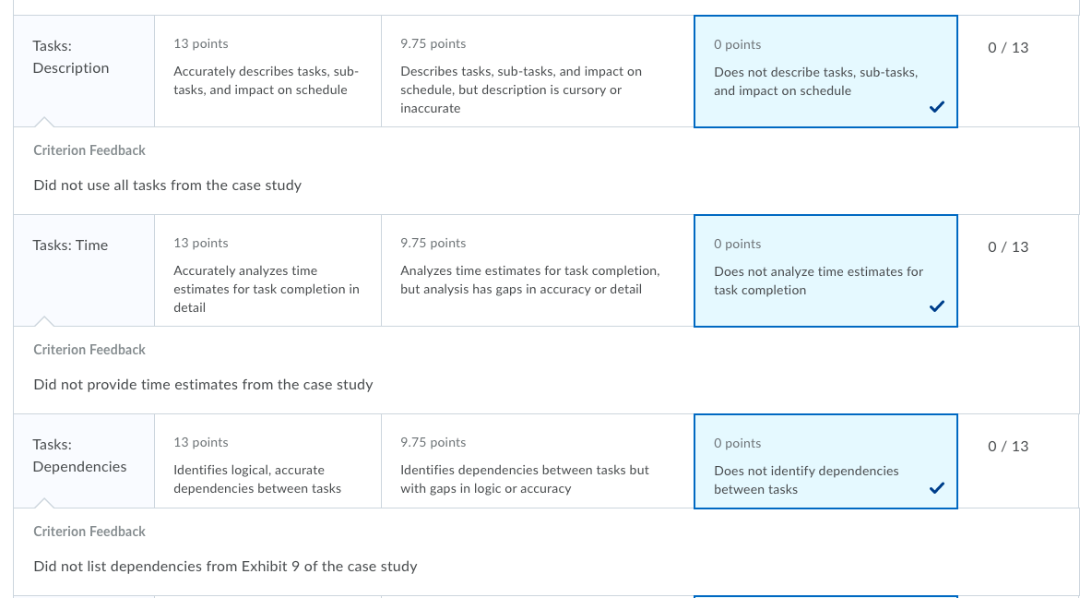Click feedback pointer caret under Tasks: Dependencies
The height and width of the screenshot is (598, 1092).
pyautogui.click(x=44, y=503)
